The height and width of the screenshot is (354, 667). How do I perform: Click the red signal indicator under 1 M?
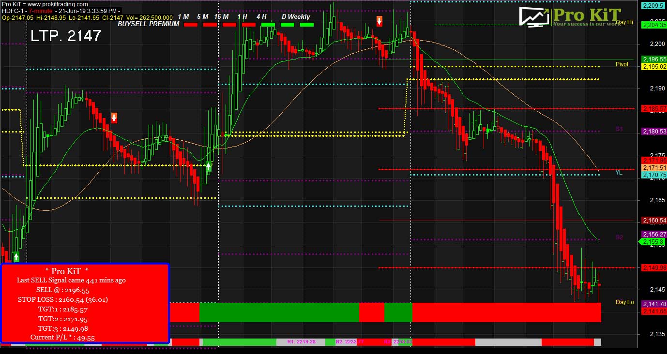(190, 24)
